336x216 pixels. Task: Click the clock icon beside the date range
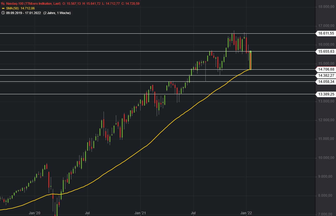tap(3, 13)
